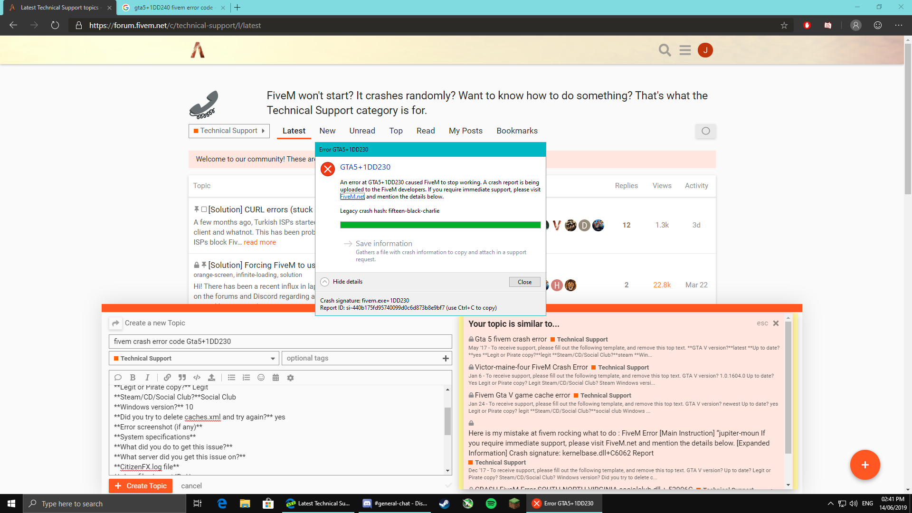Switch to the Unread tab
The height and width of the screenshot is (513, 912).
coord(362,131)
